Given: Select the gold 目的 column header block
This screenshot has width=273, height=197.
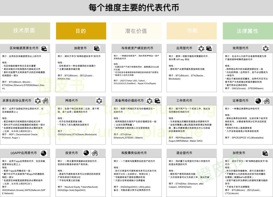Looking at the screenshot, I should click(x=81, y=31).
